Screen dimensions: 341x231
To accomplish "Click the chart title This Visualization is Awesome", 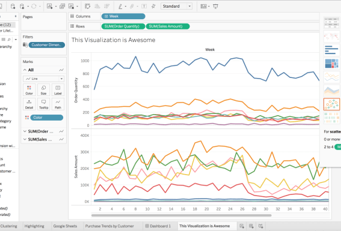I will (114, 40).
